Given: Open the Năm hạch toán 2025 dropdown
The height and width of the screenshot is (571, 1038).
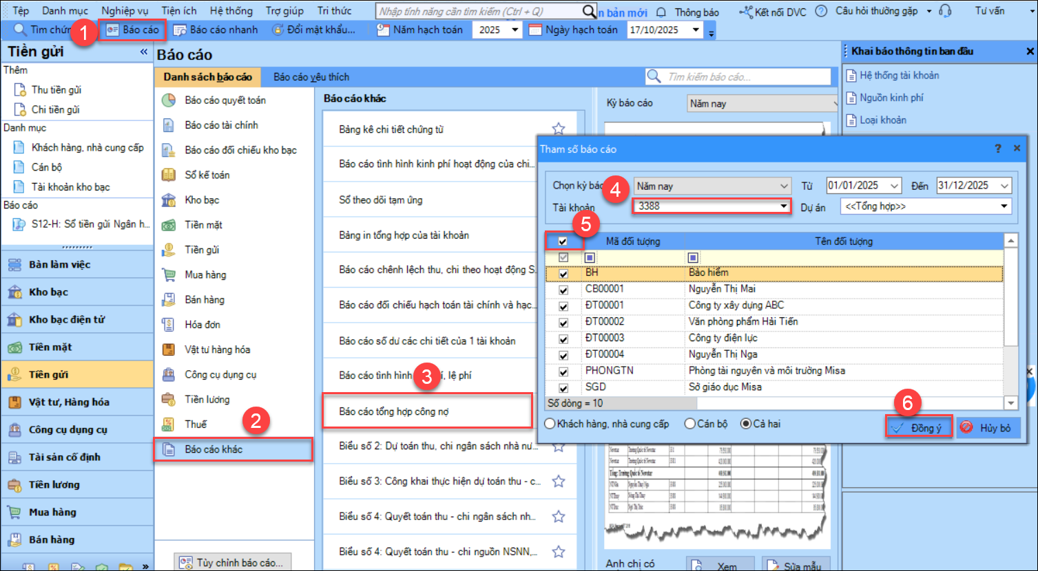Looking at the screenshot, I should [515, 30].
